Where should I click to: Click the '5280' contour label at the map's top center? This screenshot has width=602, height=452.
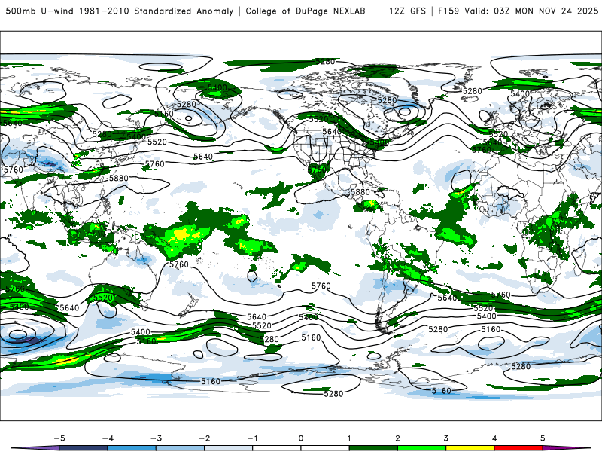coord(325,61)
